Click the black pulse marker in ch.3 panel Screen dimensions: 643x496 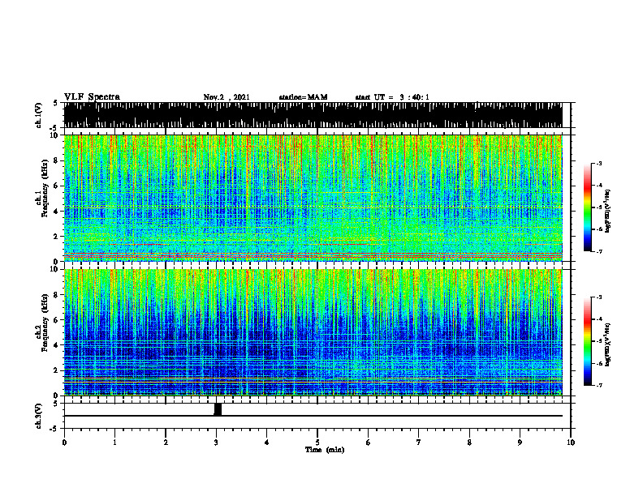pos(218,409)
